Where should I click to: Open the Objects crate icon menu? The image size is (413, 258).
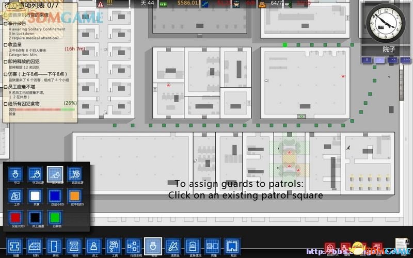tap(74, 247)
